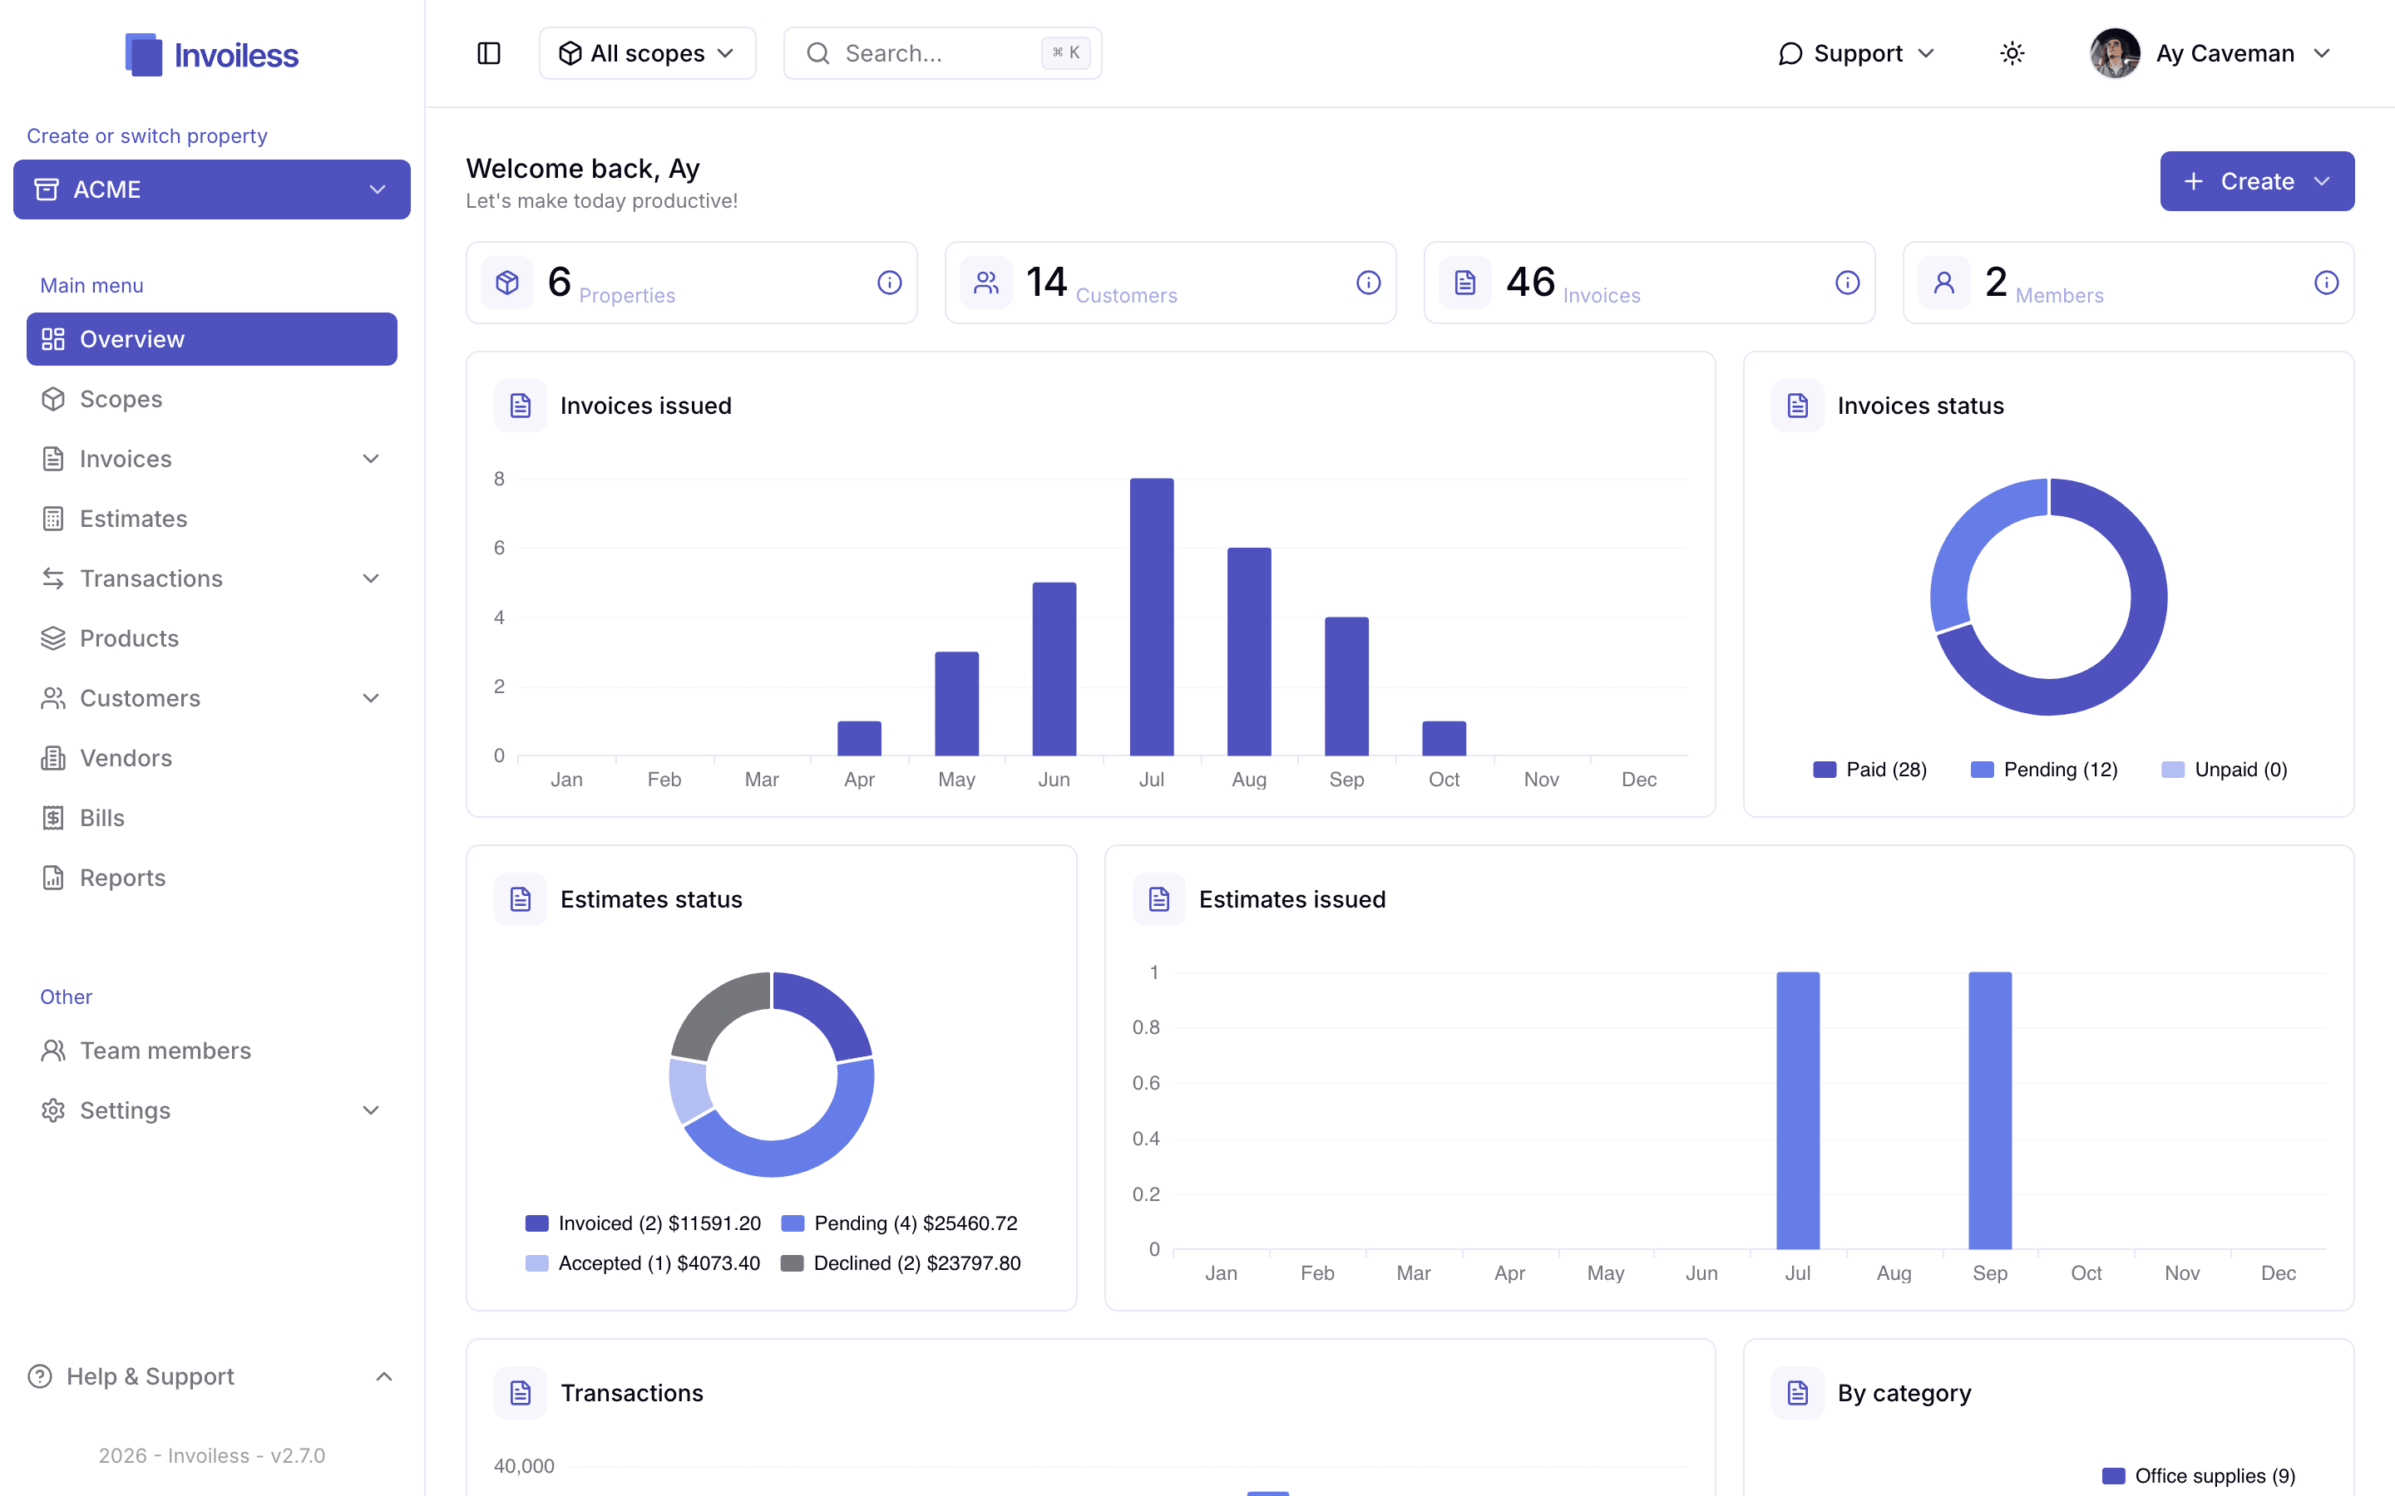Image resolution: width=2395 pixels, height=1496 pixels.
Task: Click the Customers card people icon
Action: tap(987, 283)
